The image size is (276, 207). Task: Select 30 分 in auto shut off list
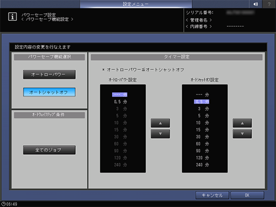tap(202, 137)
